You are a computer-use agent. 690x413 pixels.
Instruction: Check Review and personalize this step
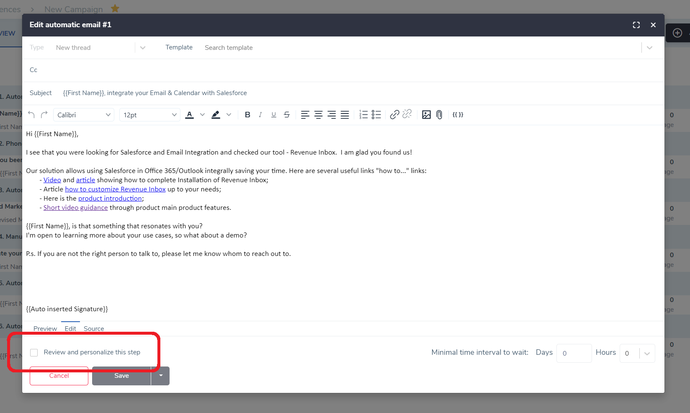click(x=34, y=353)
